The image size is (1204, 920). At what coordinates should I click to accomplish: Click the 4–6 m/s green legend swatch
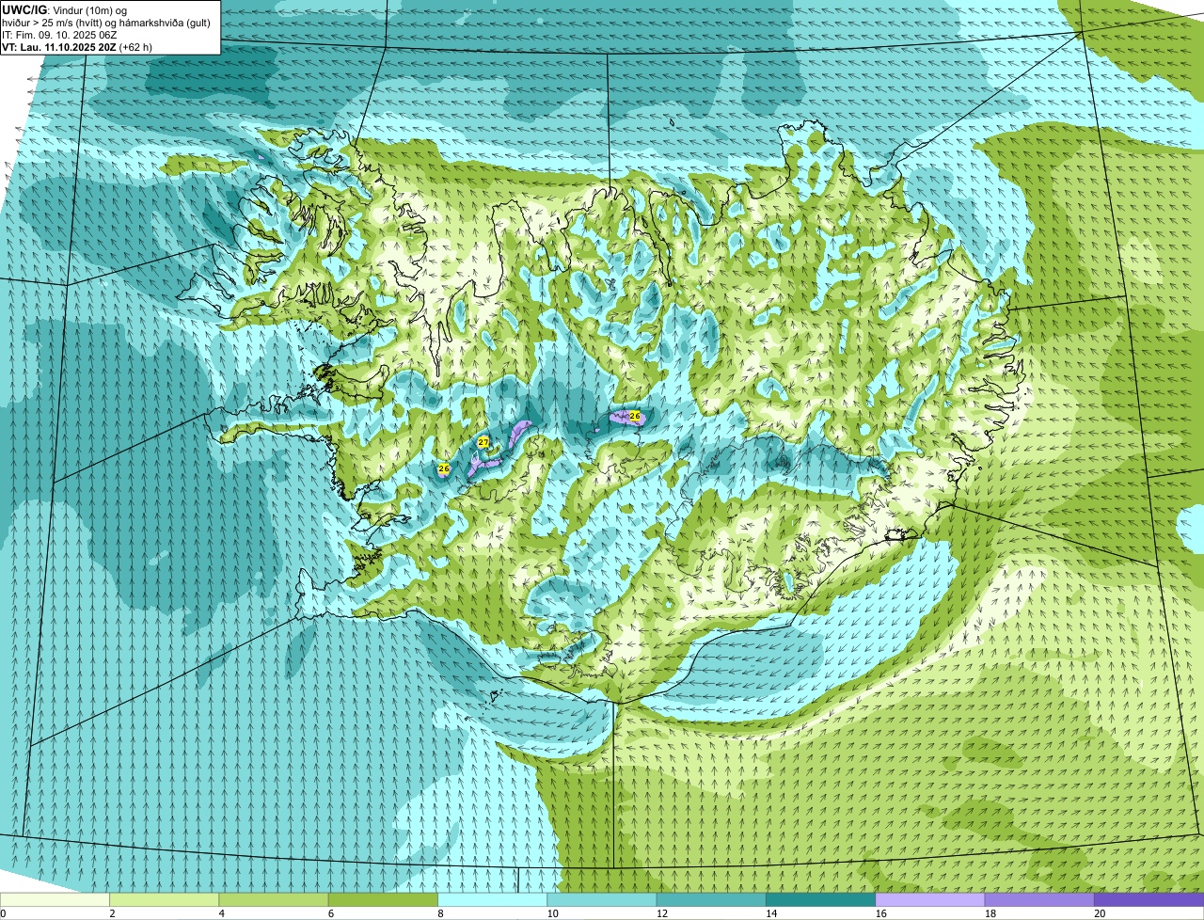point(274,900)
